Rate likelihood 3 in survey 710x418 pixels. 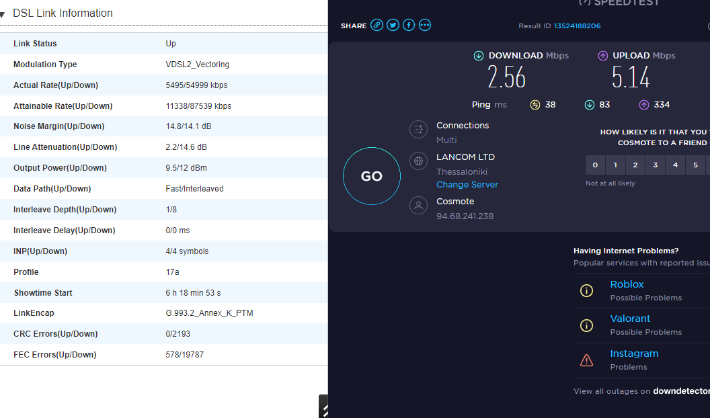(x=656, y=165)
